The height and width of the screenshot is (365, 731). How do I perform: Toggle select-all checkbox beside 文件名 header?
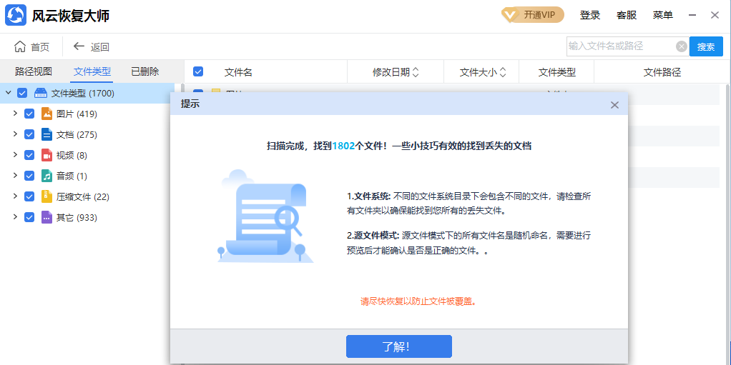pos(198,71)
